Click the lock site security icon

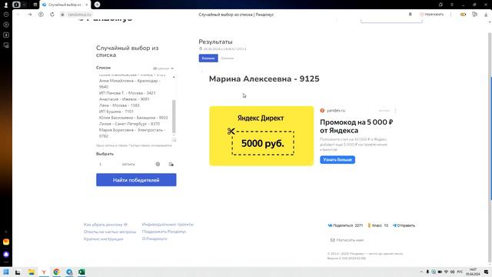tap(62, 15)
